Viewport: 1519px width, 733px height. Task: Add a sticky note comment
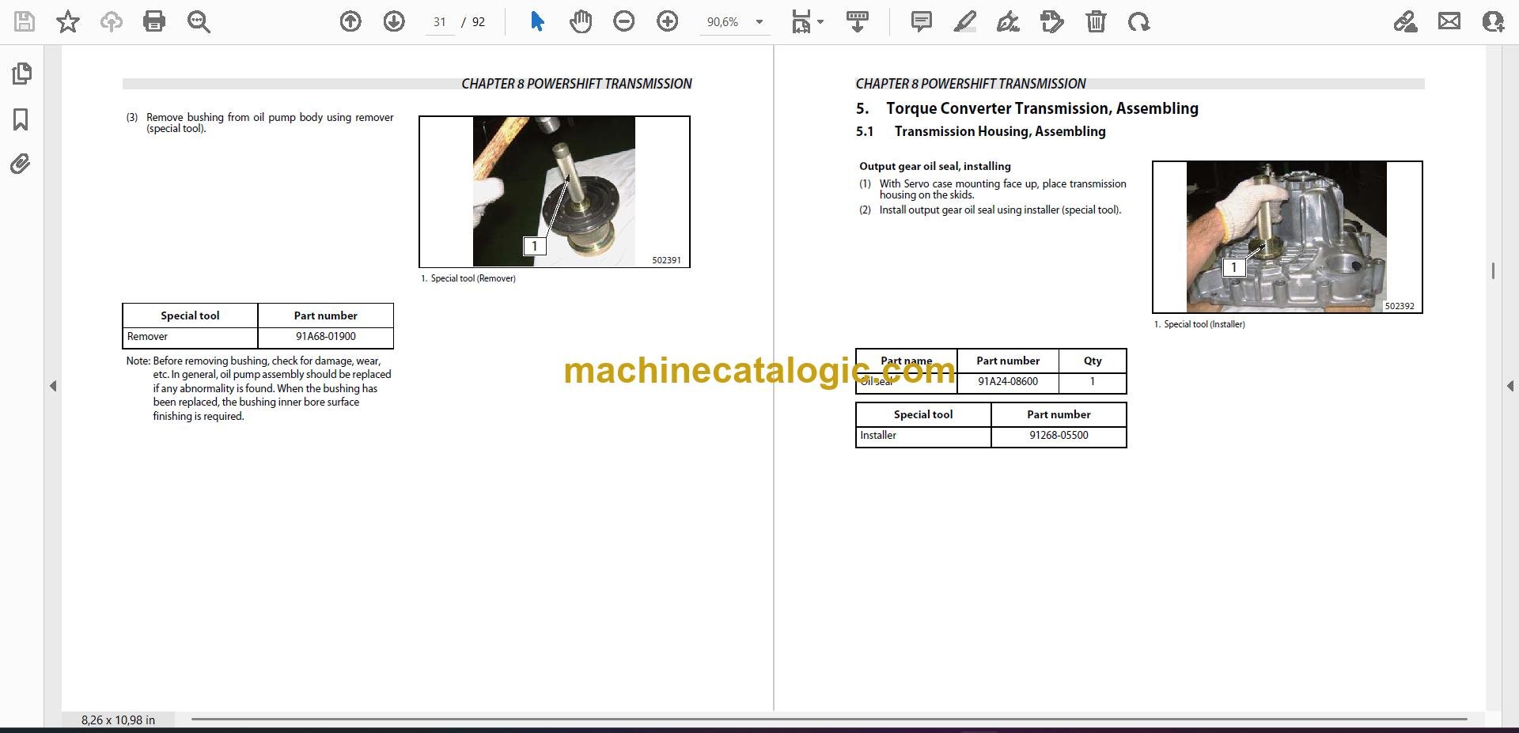[922, 21]
